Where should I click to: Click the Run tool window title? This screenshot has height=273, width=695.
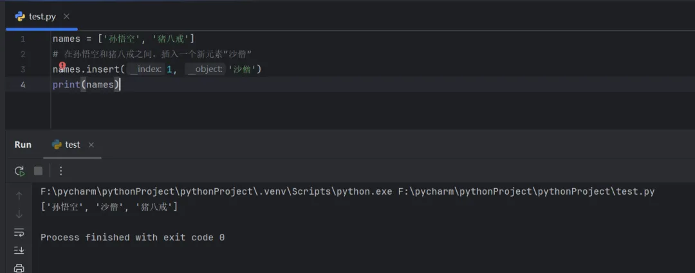[23, 145]
